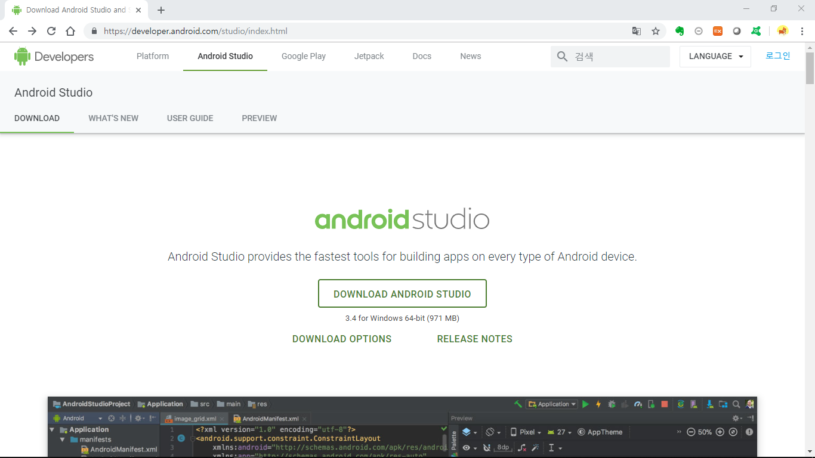Click the Android Developers logo
Screen dimensions: 815x458
click(54, 57)
